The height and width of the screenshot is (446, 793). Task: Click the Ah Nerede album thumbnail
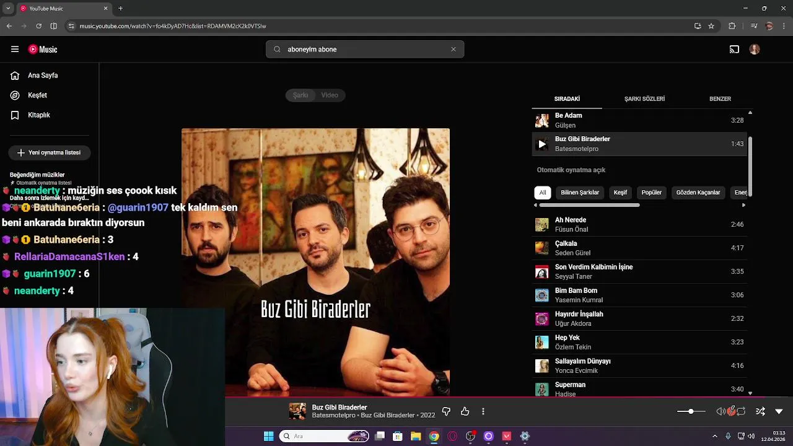(x=542, y=225)
